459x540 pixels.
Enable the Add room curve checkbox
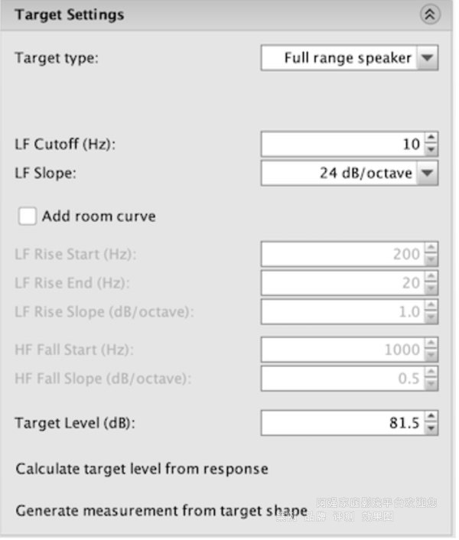[28, 216]
